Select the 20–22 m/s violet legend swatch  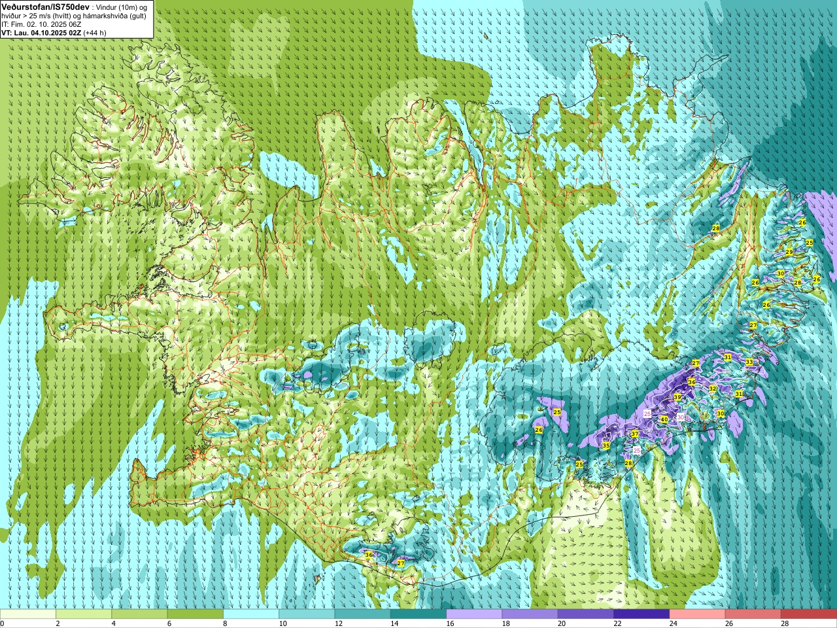pos(586,614)
